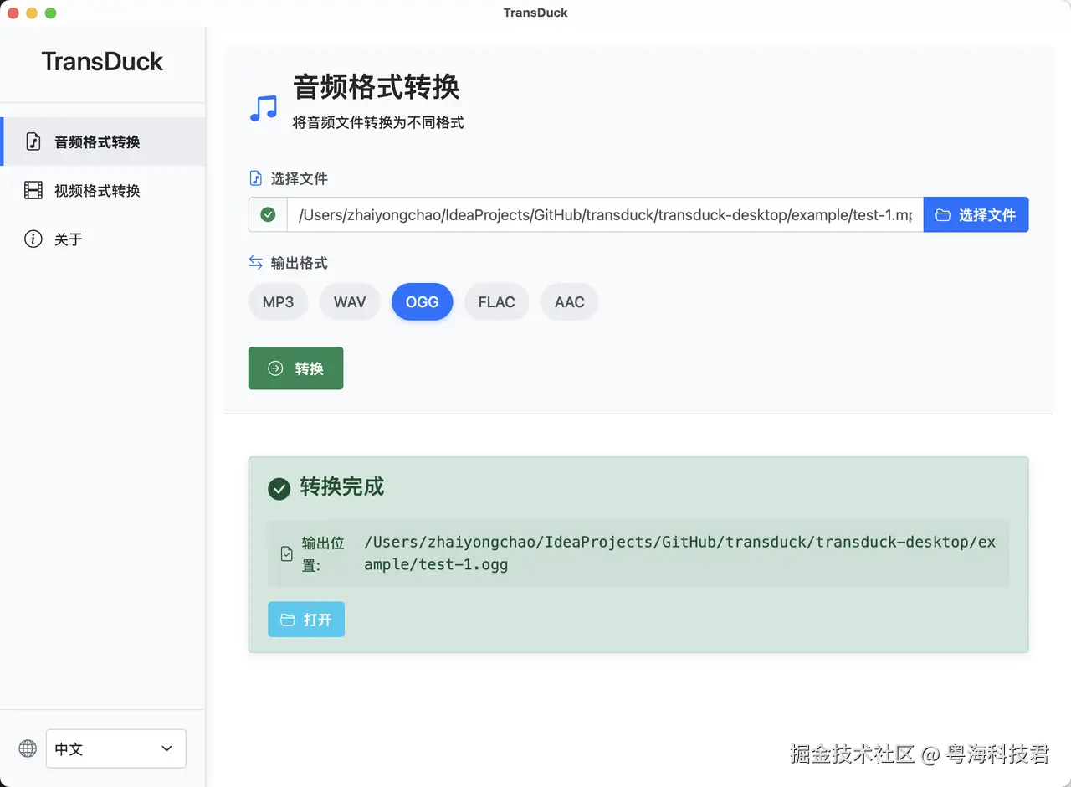
Task: Click the 音频格式转换 page heading
Action: coord(377,87)
